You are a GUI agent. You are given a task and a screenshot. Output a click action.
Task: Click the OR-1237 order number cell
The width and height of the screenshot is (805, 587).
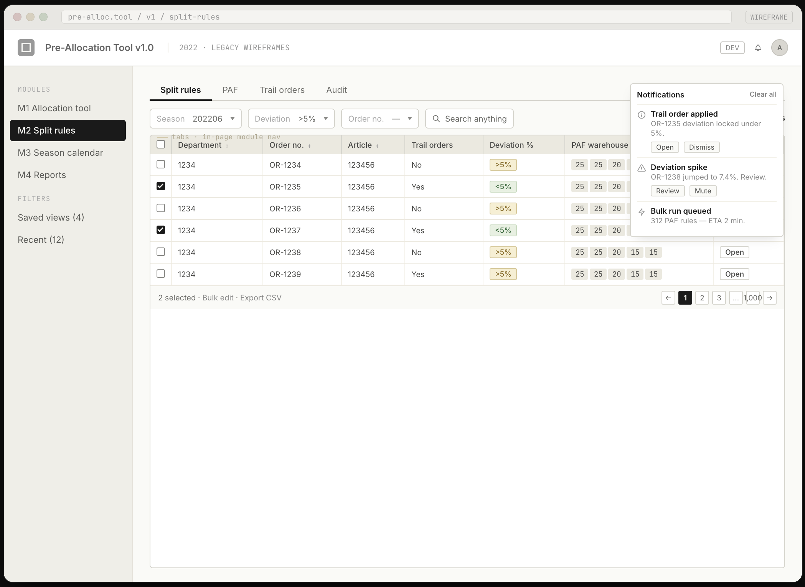pyautogui.click(x=302, y=231)
